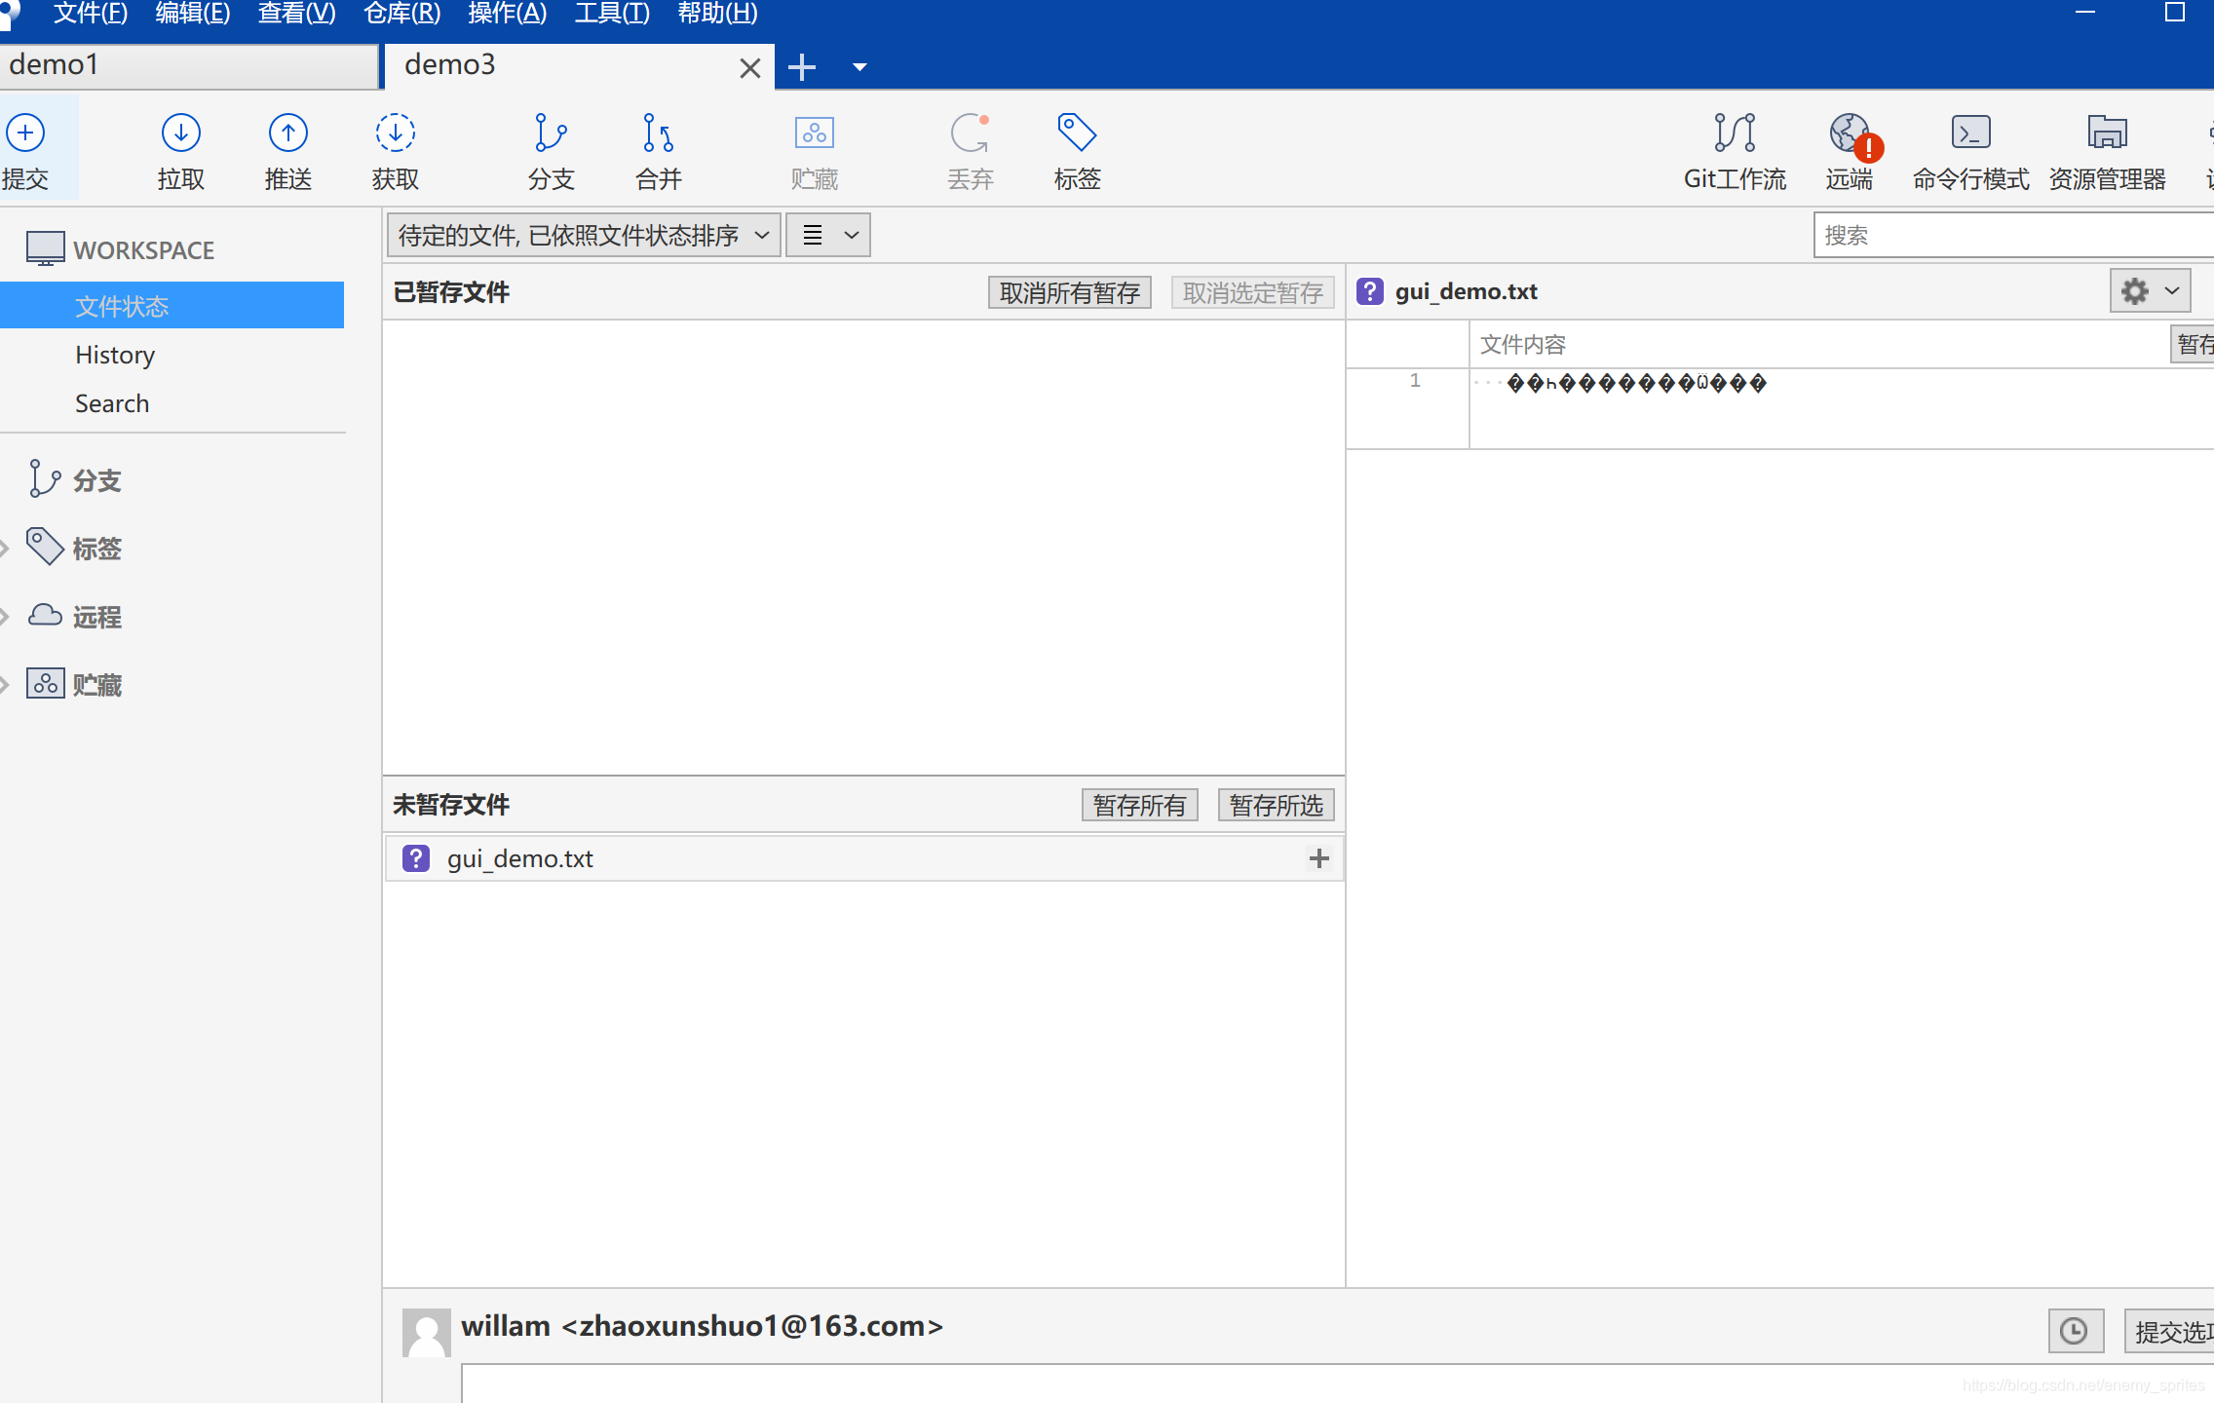This screenshot has width=2214, height=1403.
Task: Click the 合并 (Merge) toolbar icon
Action: pyautogui.click(x=658, y=150)
